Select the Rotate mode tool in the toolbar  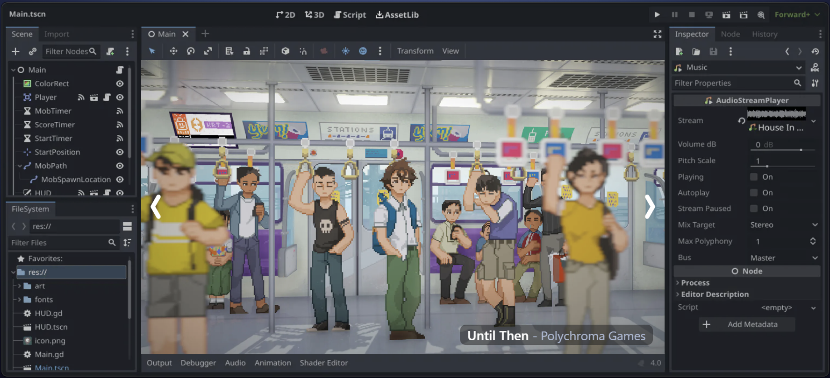[x=191, y=51]
